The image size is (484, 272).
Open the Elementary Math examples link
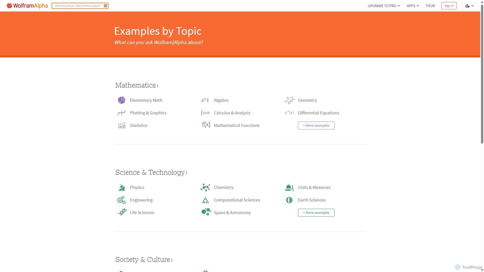tap(146, 100)
